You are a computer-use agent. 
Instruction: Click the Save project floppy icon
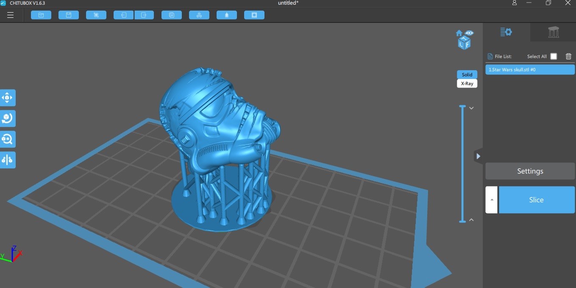pos(69,15)
